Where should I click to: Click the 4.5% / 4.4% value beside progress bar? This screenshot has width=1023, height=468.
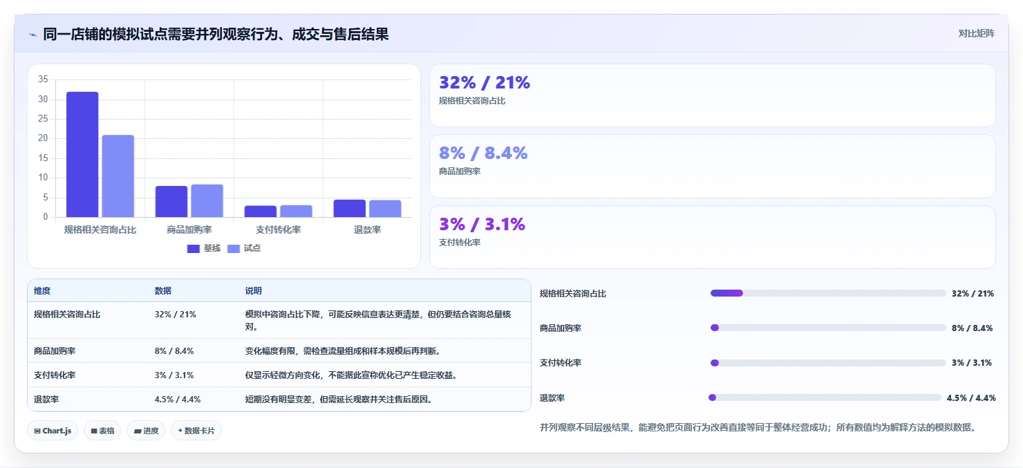(971, 397)
